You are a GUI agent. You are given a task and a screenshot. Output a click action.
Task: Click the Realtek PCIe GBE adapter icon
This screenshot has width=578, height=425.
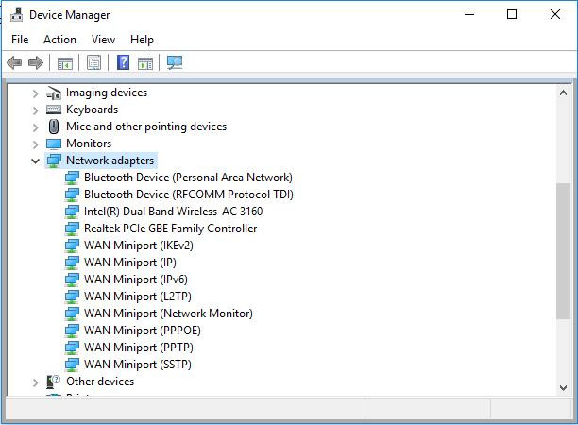click(72, 229)
